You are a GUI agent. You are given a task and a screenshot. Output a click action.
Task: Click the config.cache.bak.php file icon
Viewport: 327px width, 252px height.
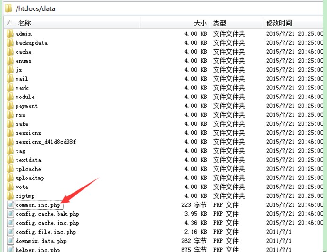[11, 214]
